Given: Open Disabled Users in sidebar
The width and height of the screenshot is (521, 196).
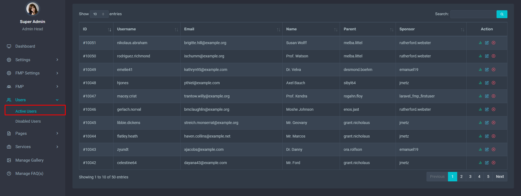Looking at the screenshot, I should tap(28, 121).
